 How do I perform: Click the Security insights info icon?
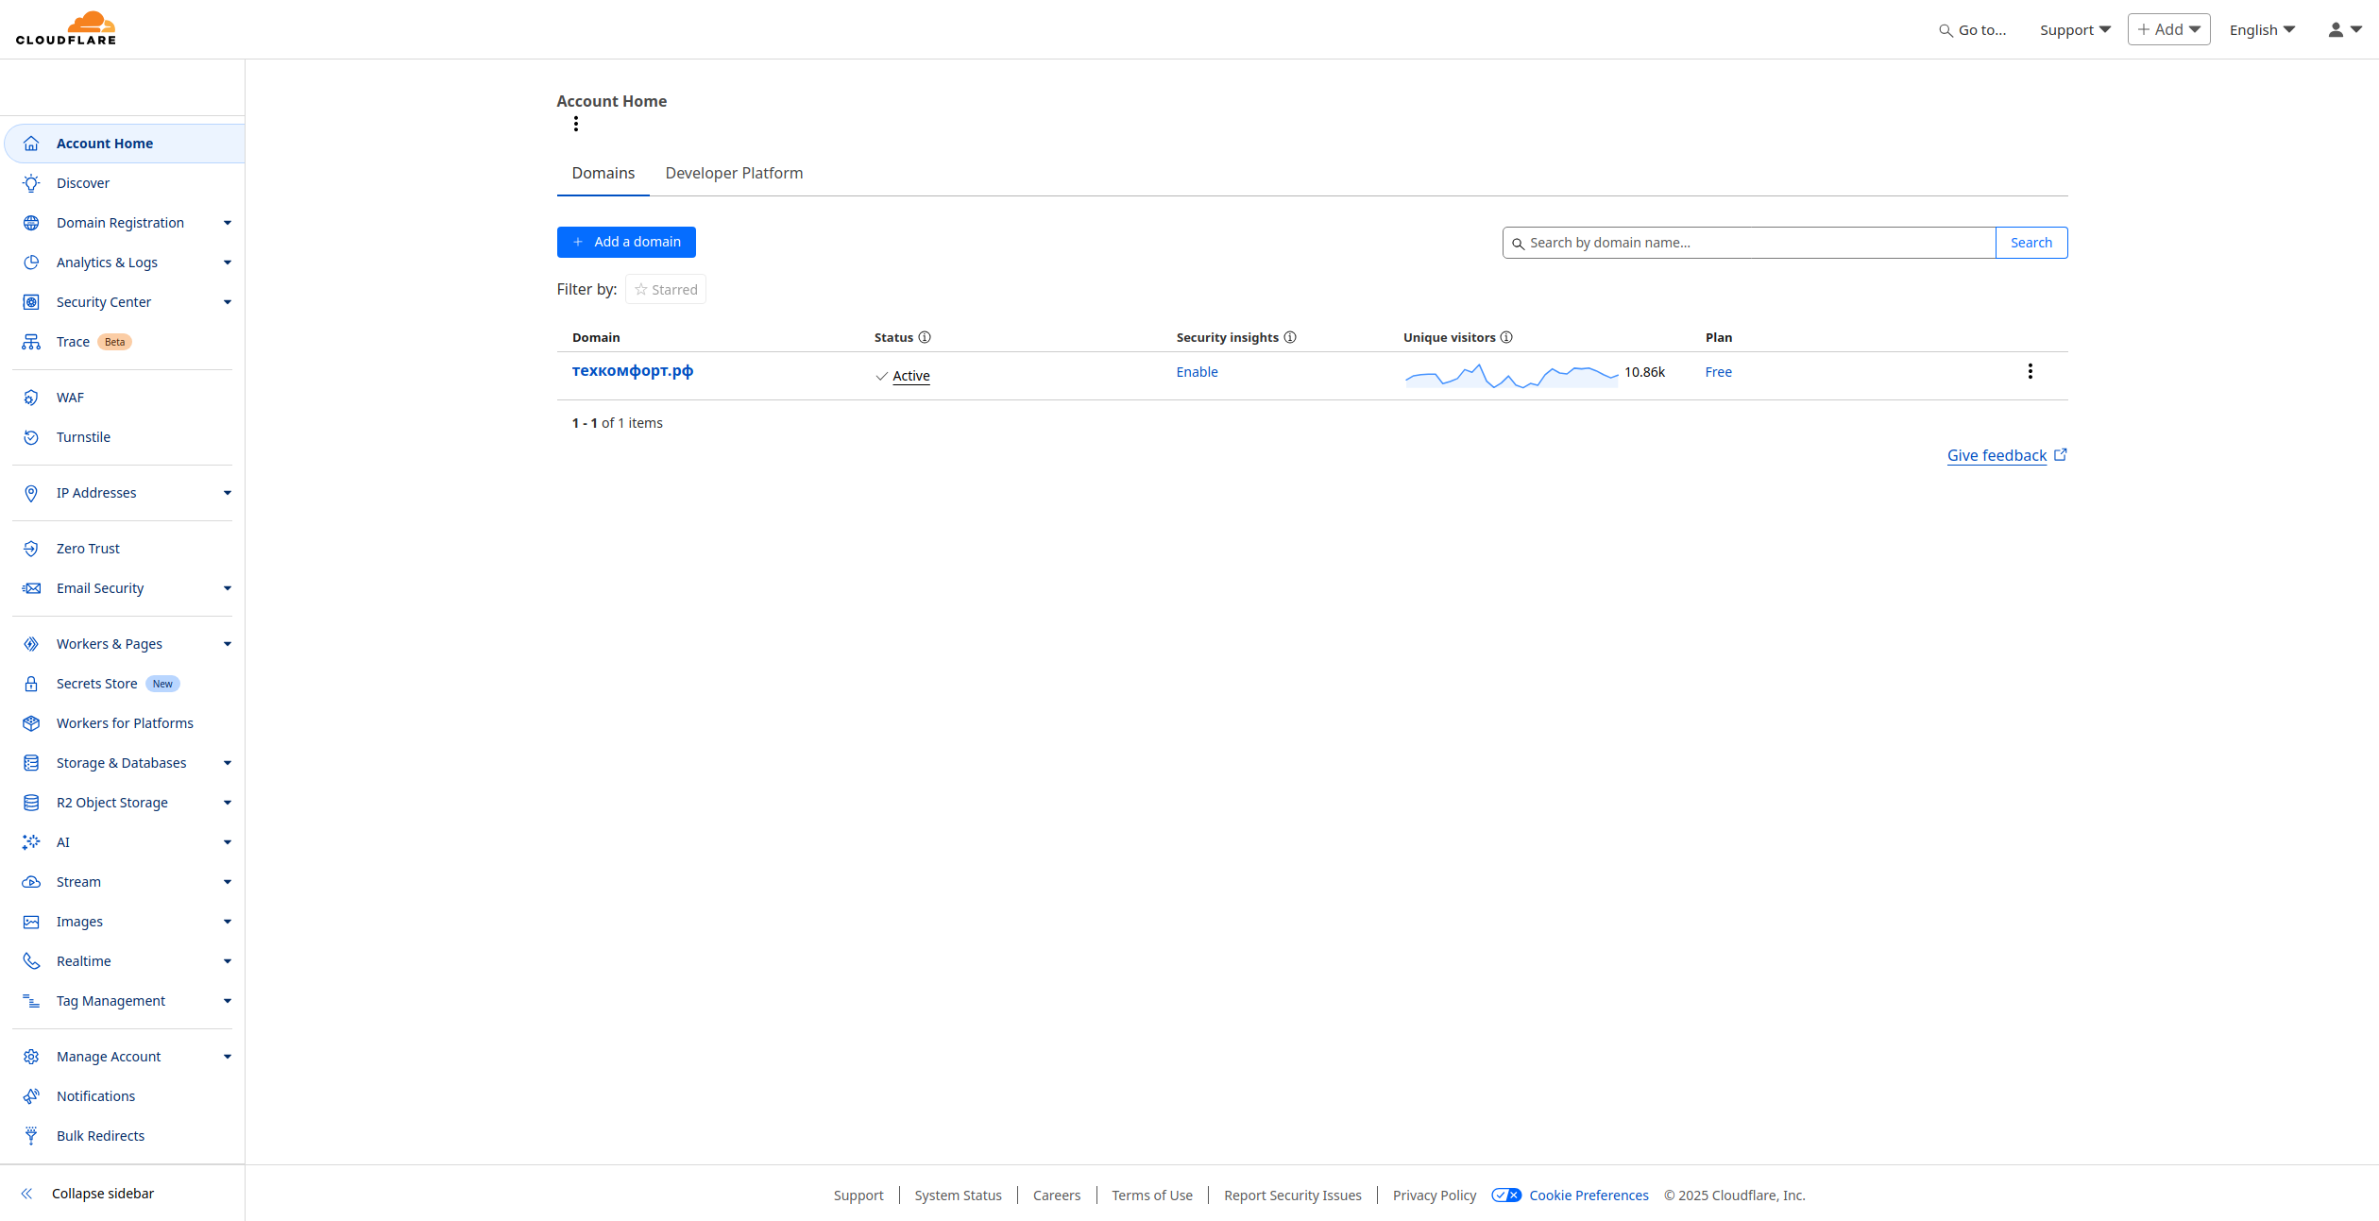[1290, 337]
